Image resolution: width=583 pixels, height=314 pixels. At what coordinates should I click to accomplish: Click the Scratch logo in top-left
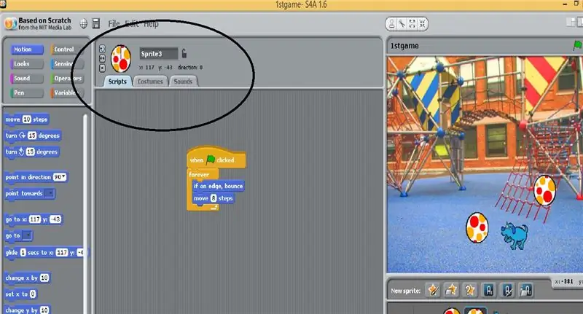pos(10,24)
